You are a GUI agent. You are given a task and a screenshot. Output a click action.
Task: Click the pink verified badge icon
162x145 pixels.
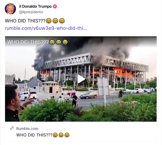point(55,6)
